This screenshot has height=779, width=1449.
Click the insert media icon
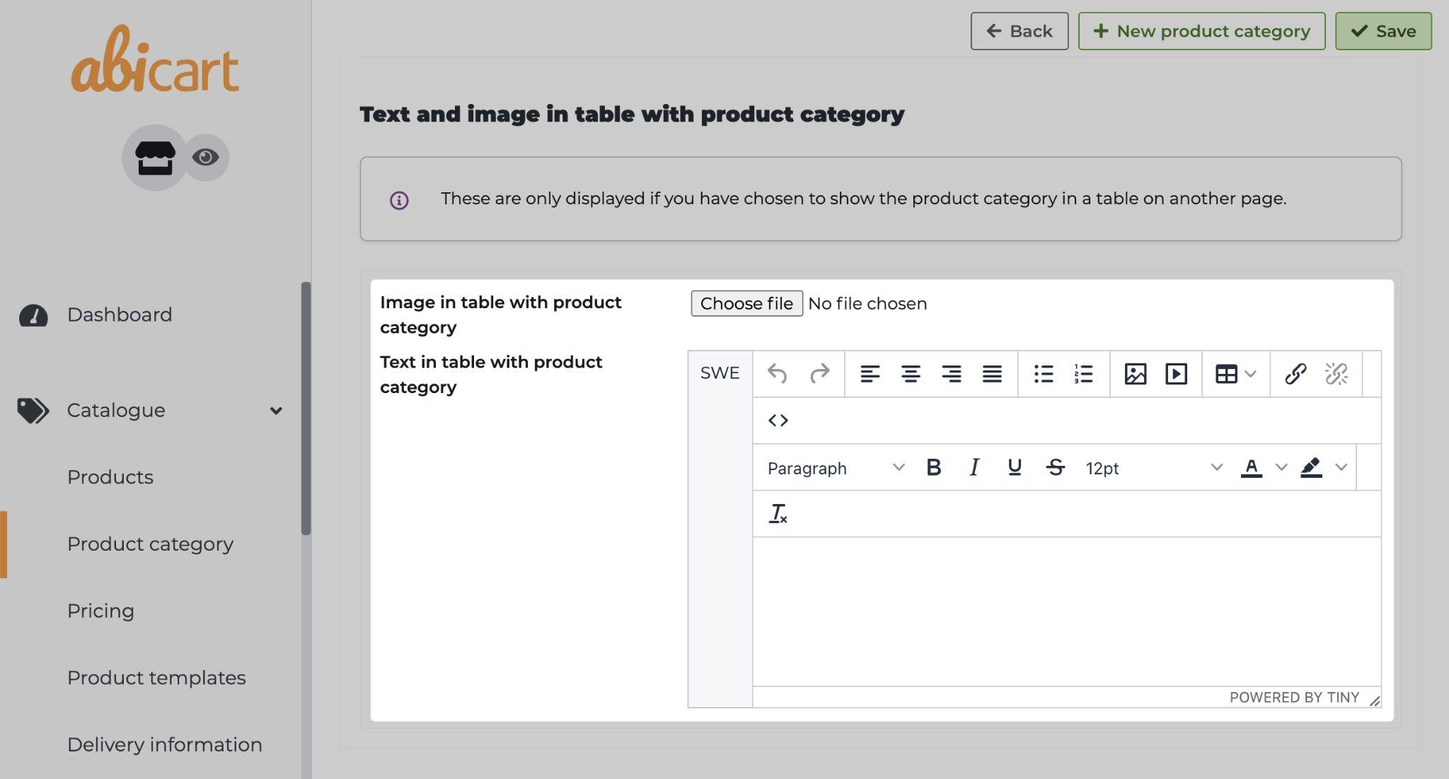(x=1176, y=373)
